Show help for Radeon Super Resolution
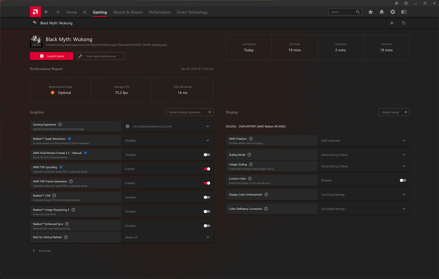439x279 pixels. 69,139
